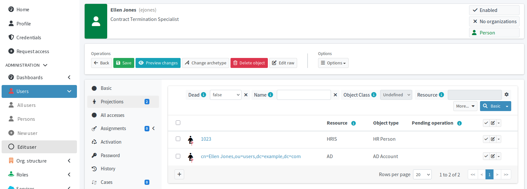
Task: Open the History tab
Action: tap(123, 169)
